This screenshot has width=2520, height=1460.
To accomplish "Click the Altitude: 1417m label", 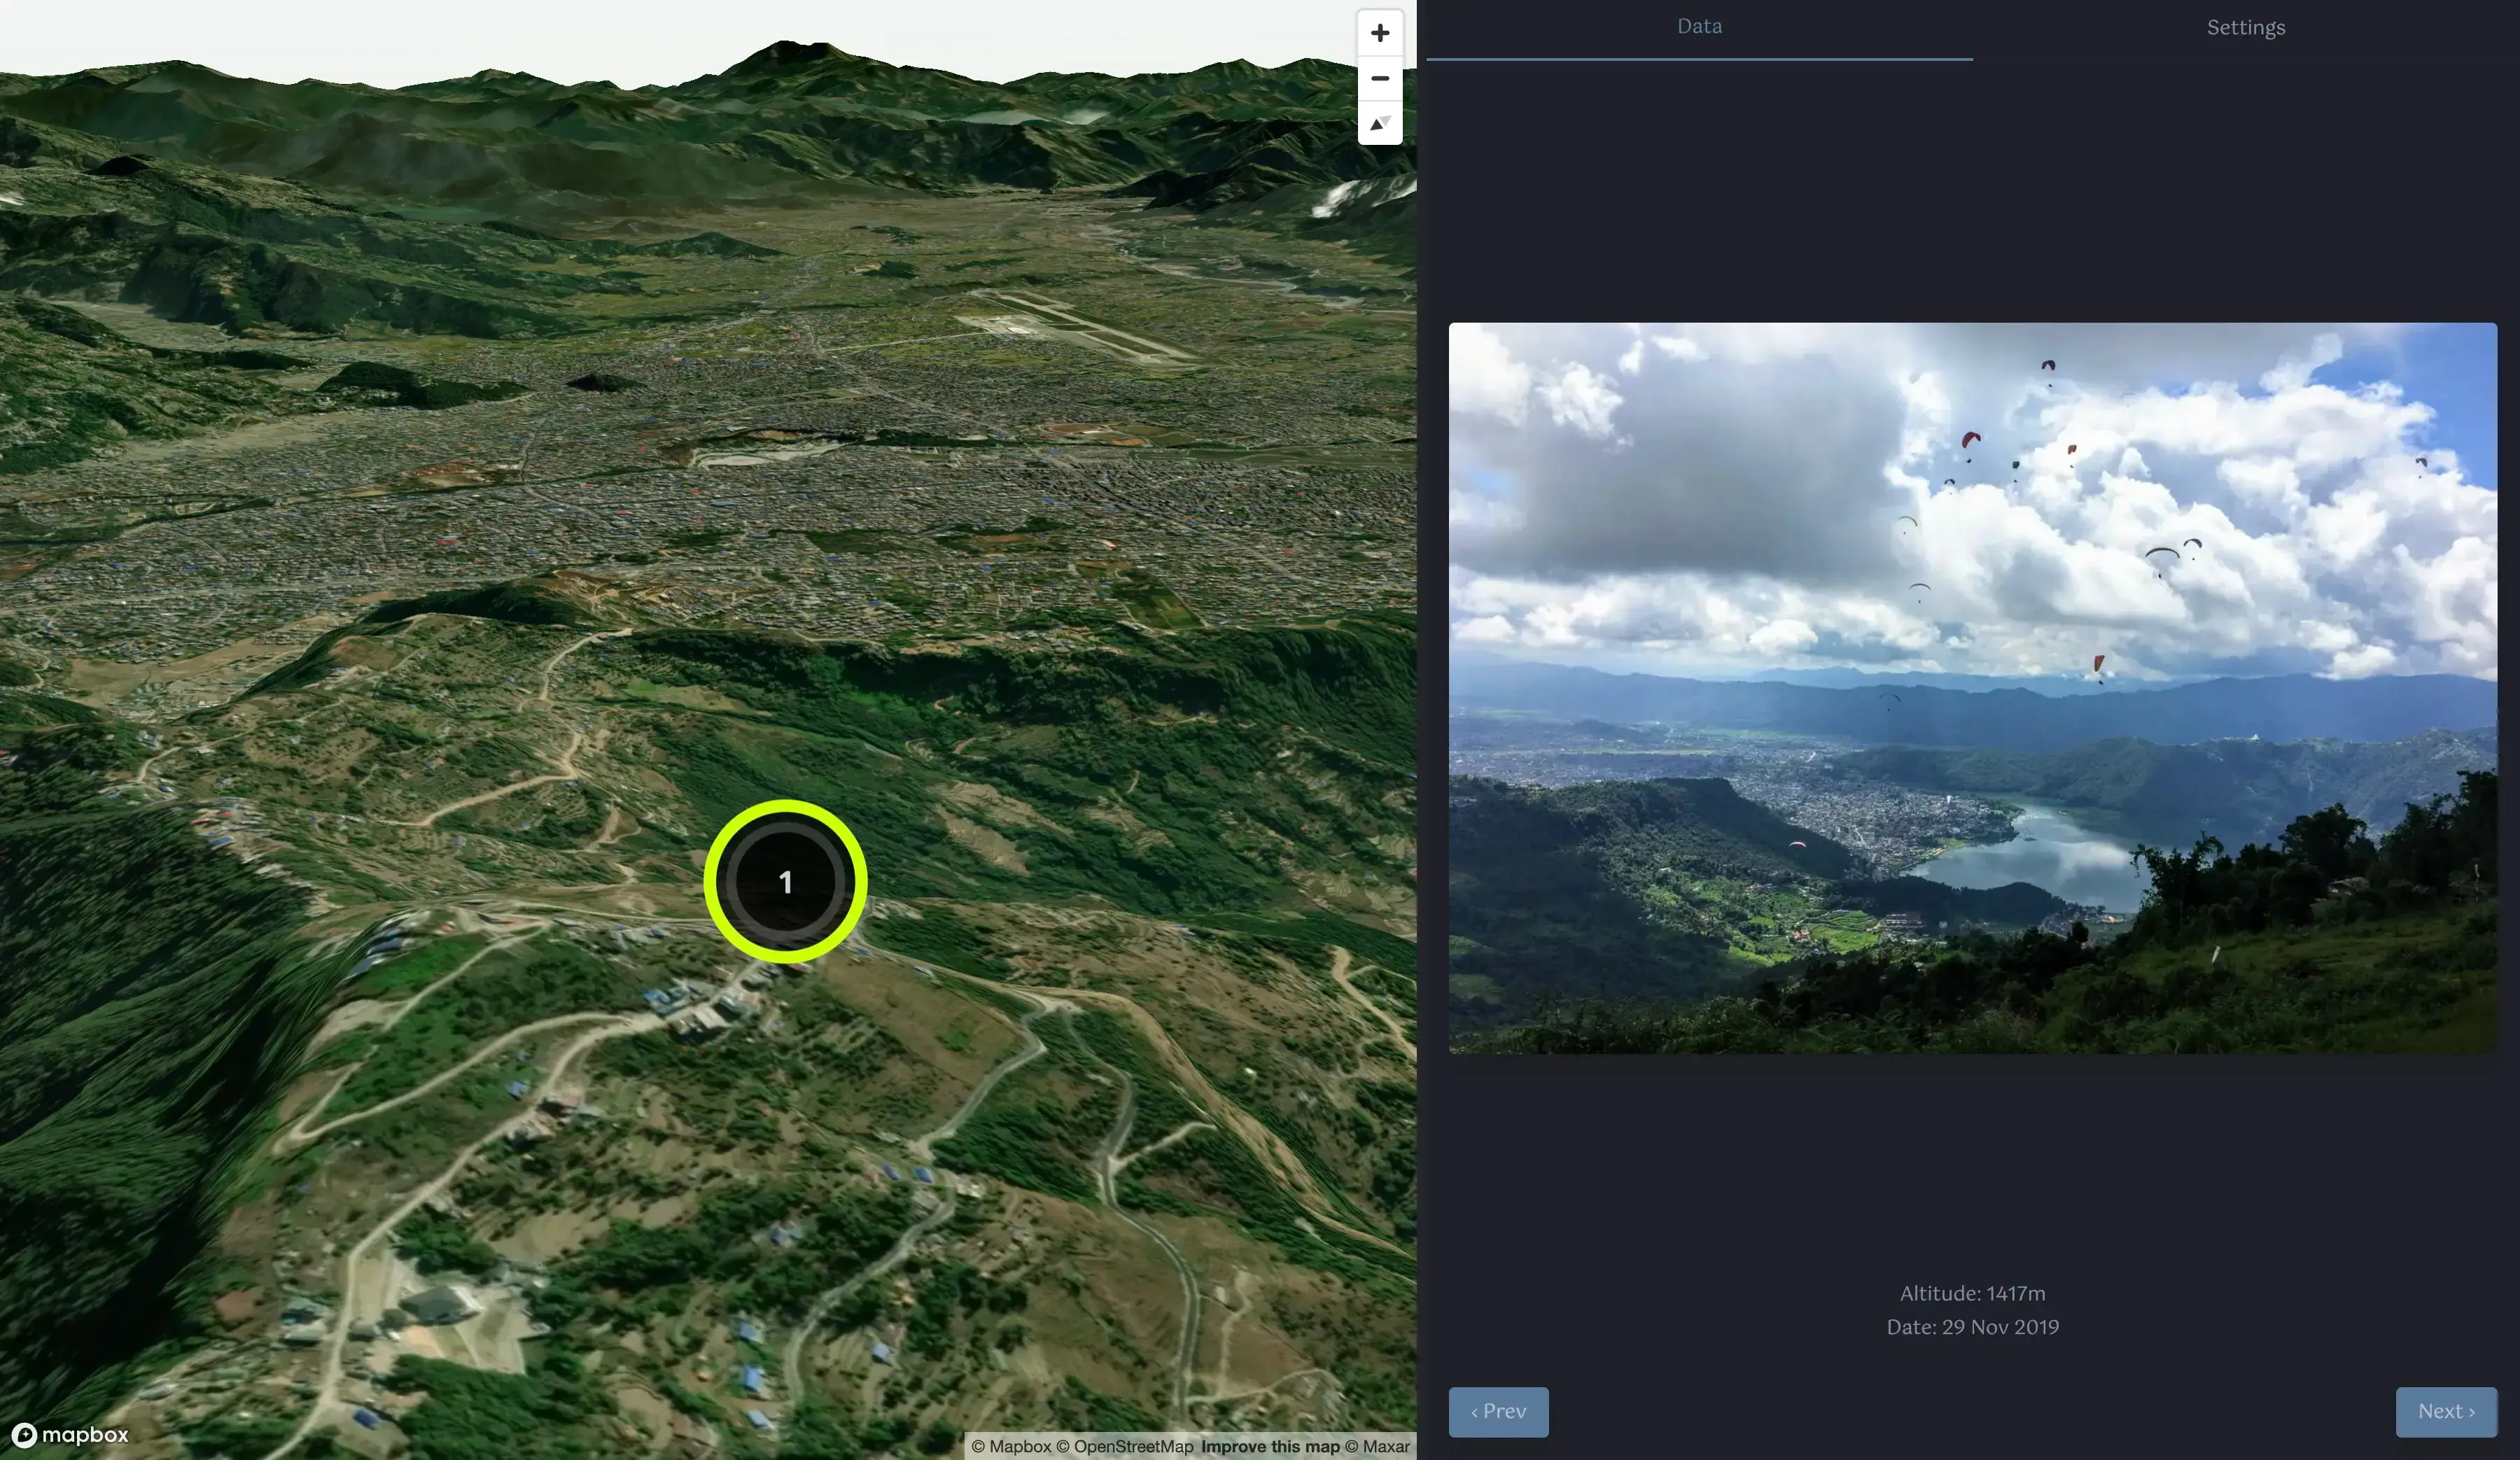I will 1971,1293.
